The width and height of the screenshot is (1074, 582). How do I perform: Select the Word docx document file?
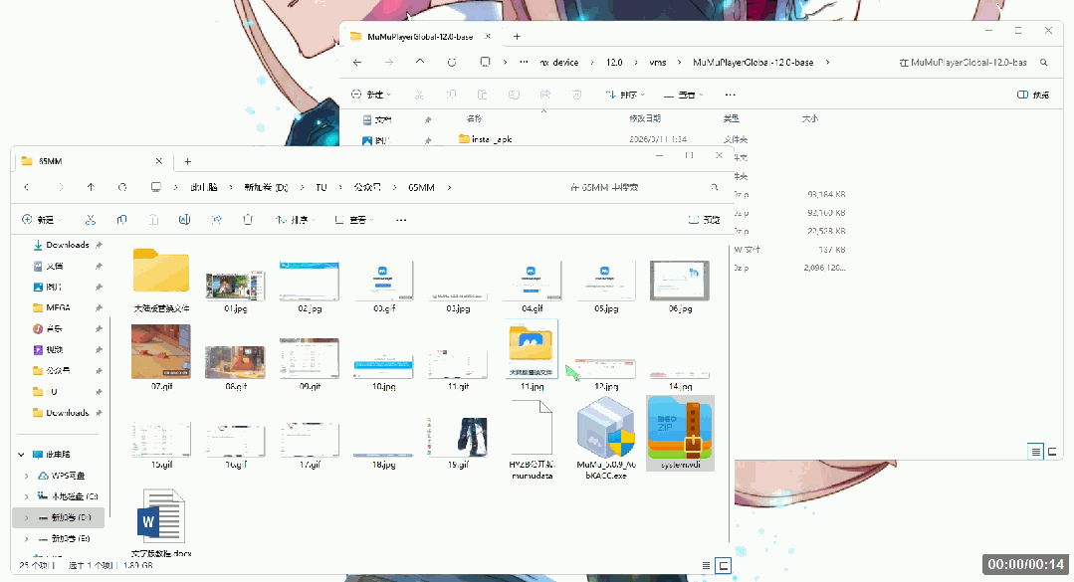click(161, 521)
